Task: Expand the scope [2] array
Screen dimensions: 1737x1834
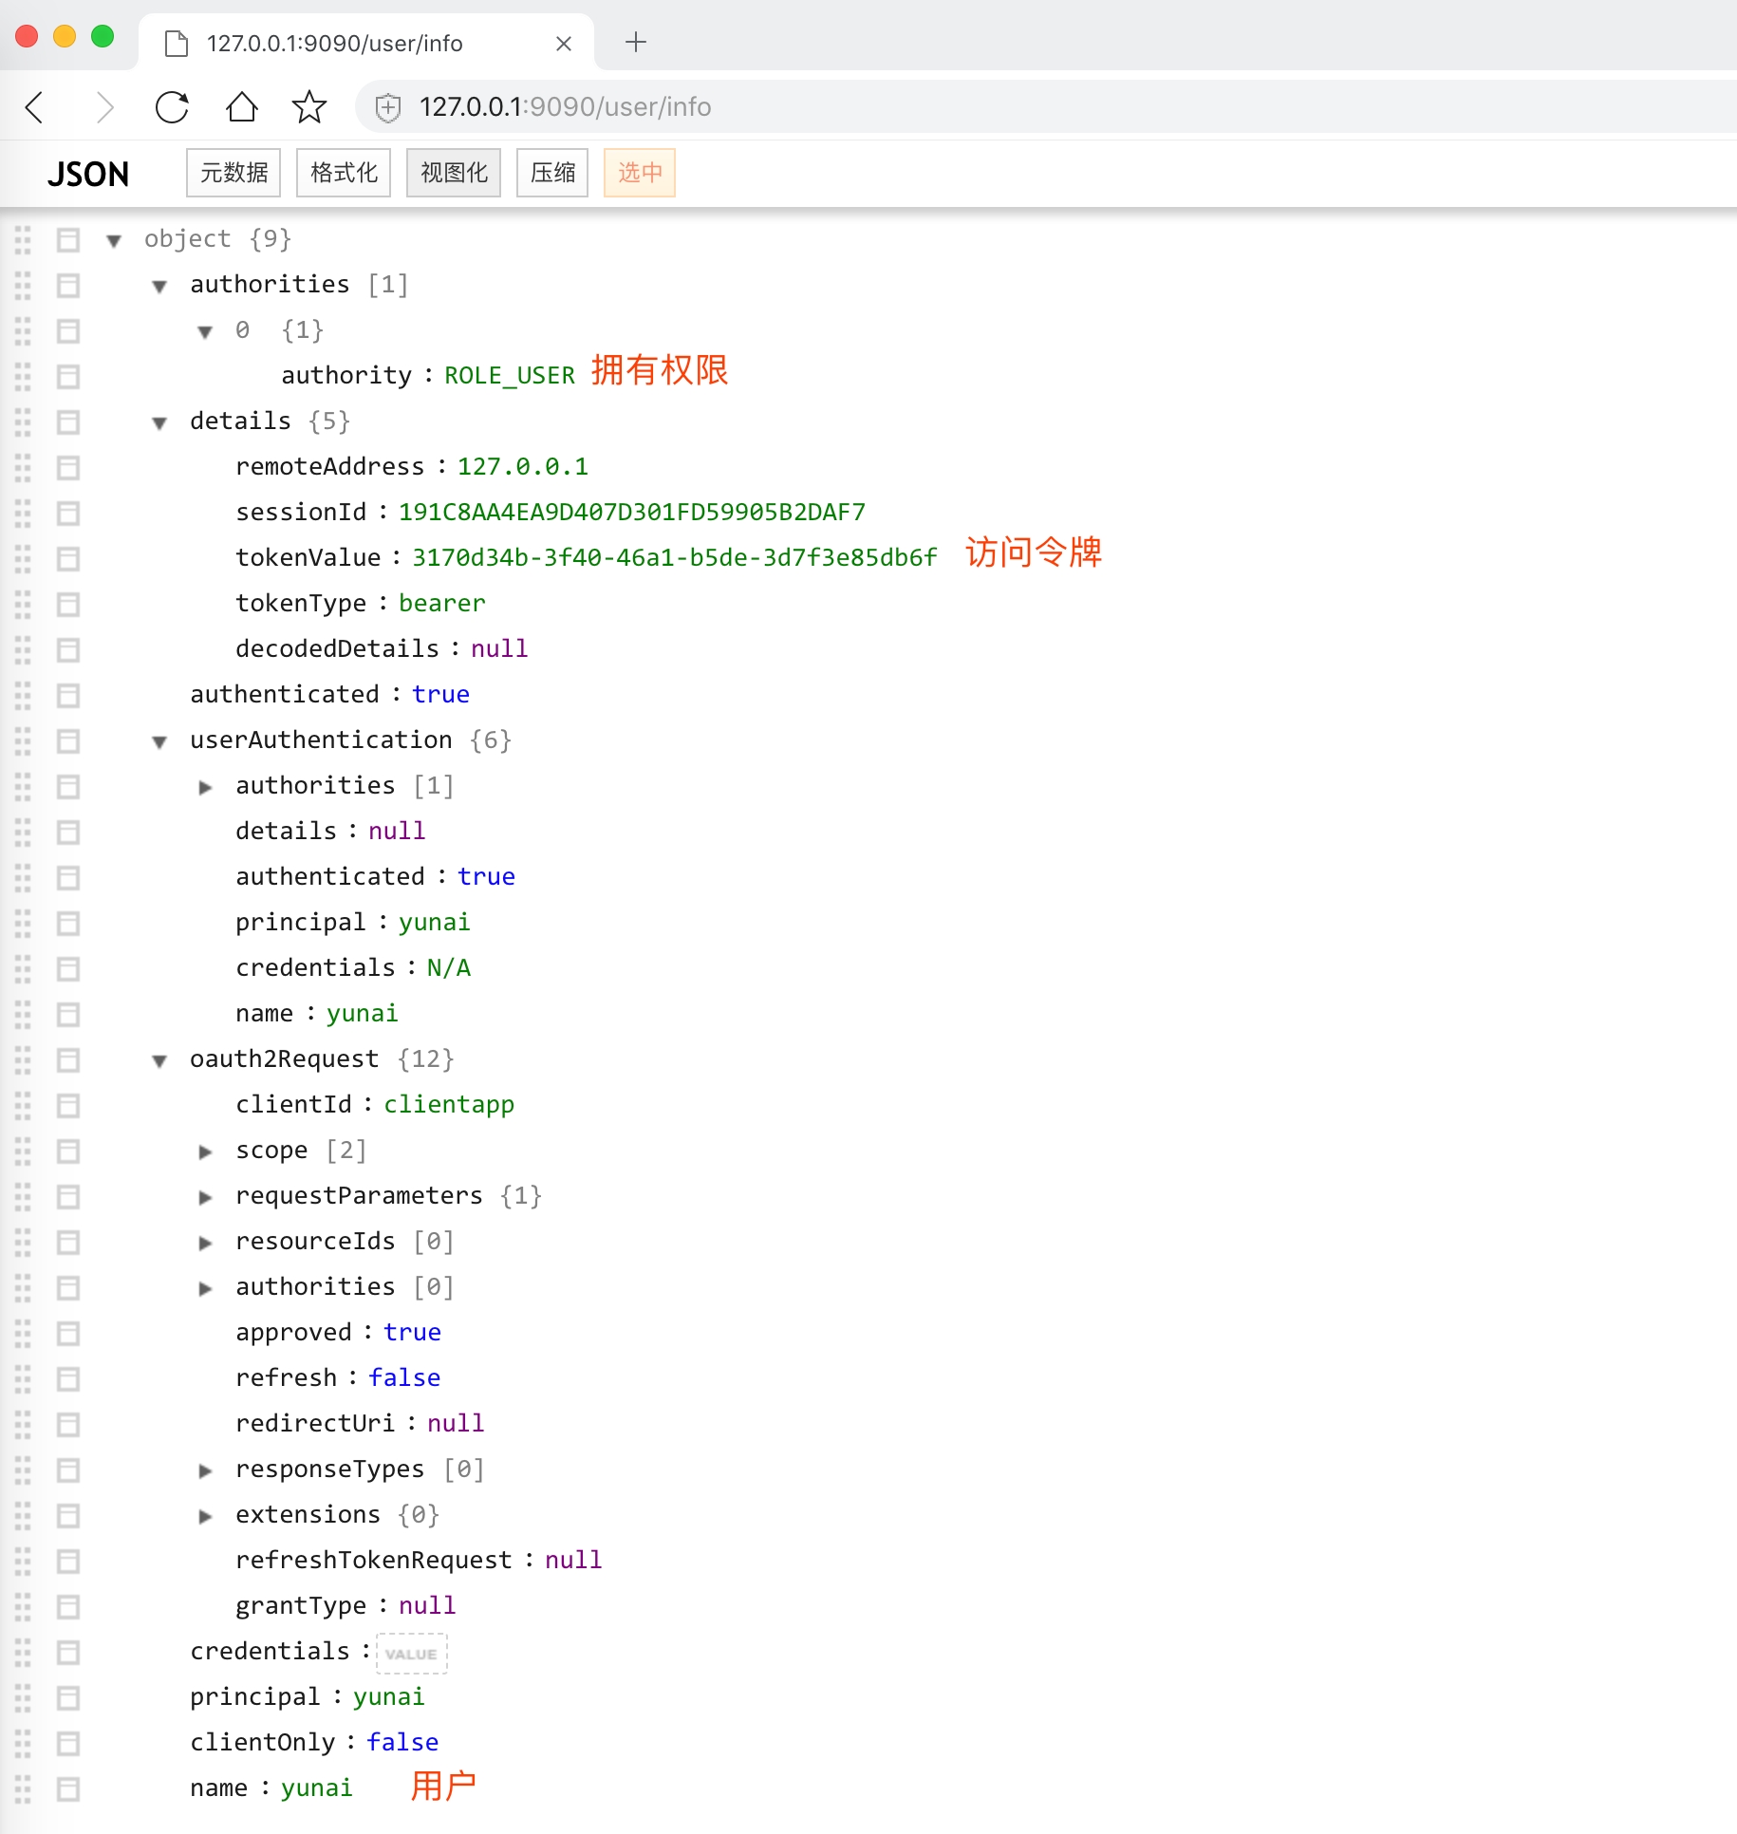Action: coord(205,1151)
